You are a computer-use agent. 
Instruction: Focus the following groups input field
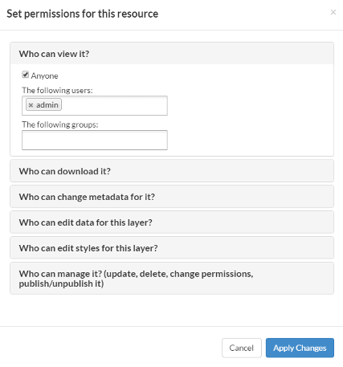click(95, 140)
